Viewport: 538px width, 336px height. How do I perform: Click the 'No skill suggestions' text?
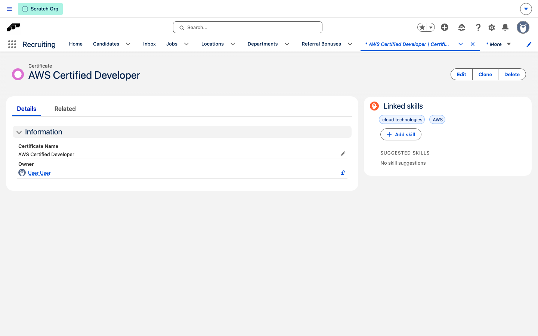point(403,163)
